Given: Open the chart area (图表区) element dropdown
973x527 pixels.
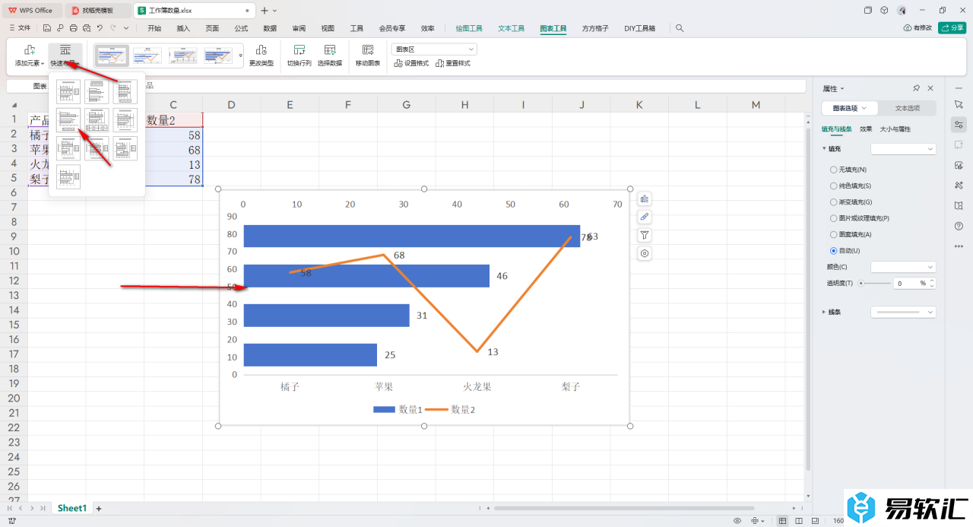Looking at the screenshot, I should [x=434, y=49].
